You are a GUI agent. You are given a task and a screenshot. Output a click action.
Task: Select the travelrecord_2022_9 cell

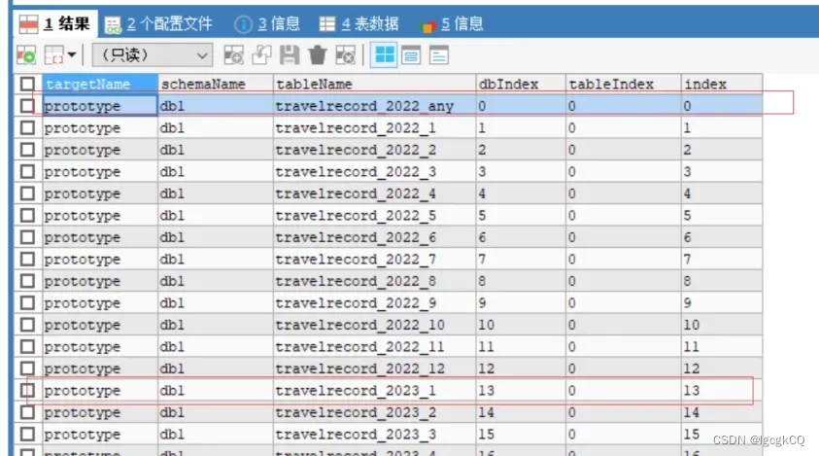(374, 303)
